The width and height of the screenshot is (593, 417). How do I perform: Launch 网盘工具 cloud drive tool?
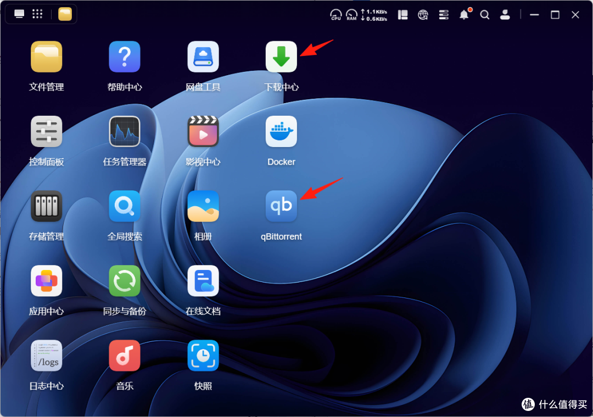coord(203,57)
